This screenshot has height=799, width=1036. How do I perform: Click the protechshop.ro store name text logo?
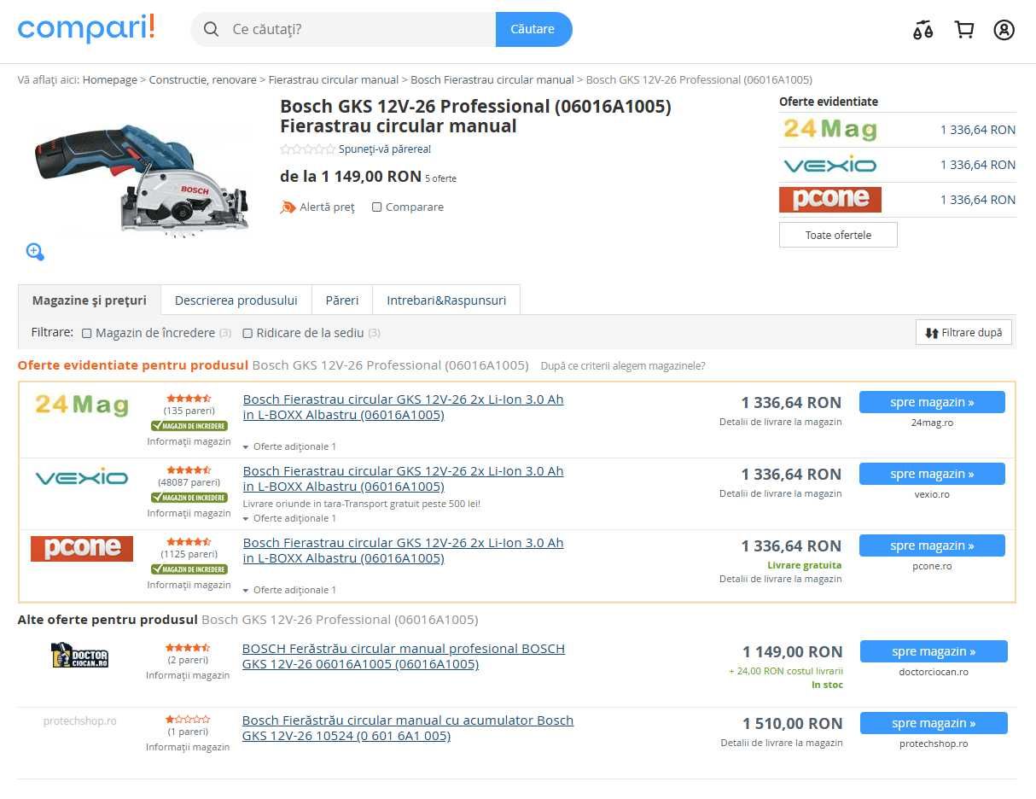[x=80, y=721]
